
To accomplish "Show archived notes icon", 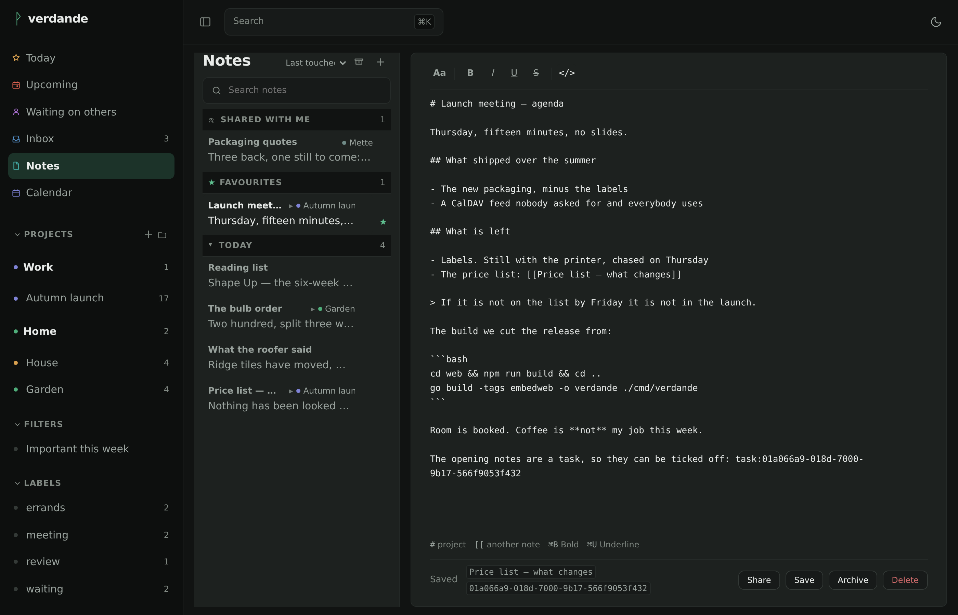I will pos(359,62).
